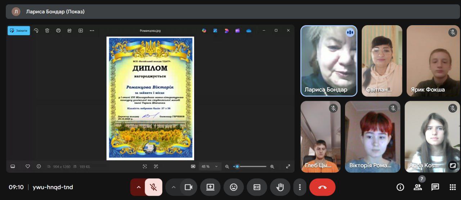Open the emoji reactions button

click(234, 187)
